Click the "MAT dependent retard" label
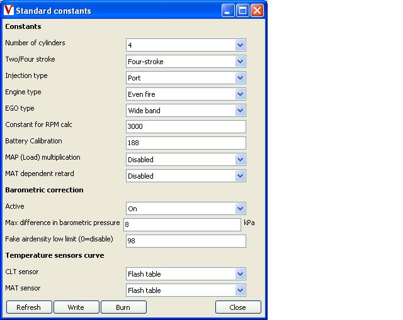The image size is (403, 320). tap(40, 174)
